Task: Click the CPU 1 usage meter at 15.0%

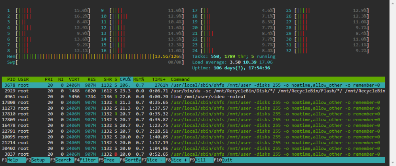Action: click(49, 10)
